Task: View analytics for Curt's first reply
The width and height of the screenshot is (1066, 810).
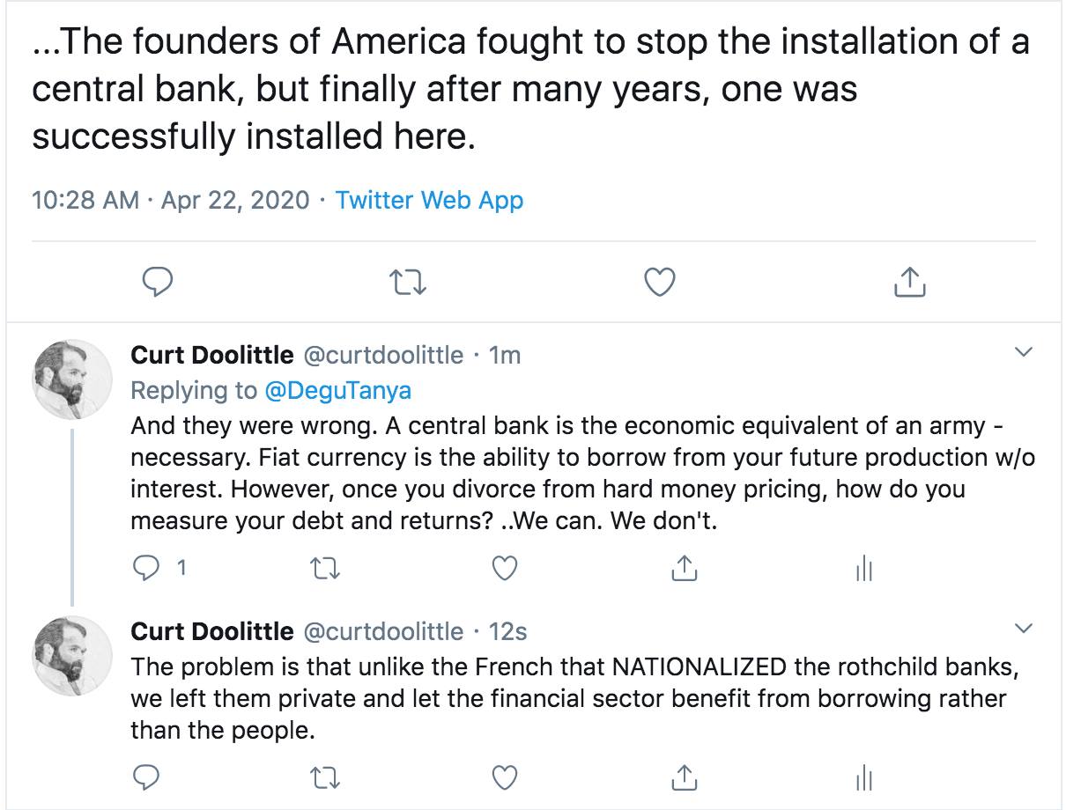Action: [863, 569]
